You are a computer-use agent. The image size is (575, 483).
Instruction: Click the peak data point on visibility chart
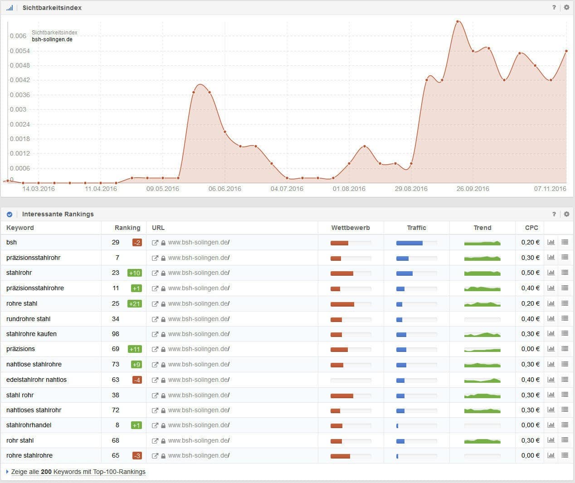458,21
